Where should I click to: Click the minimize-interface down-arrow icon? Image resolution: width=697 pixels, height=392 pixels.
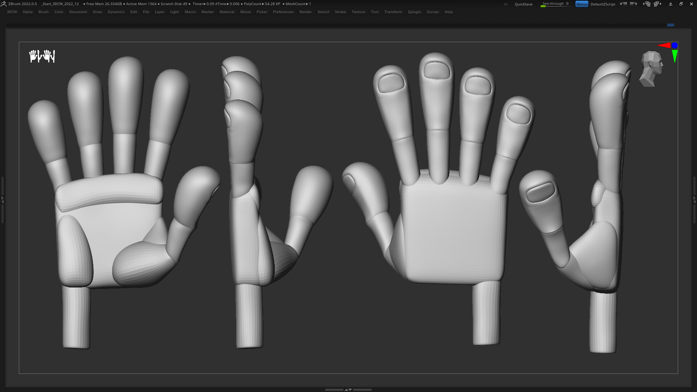coord(670,4)
